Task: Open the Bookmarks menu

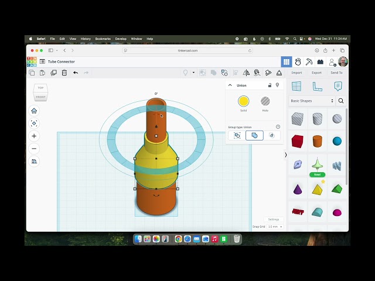Action: coord(103,39)
